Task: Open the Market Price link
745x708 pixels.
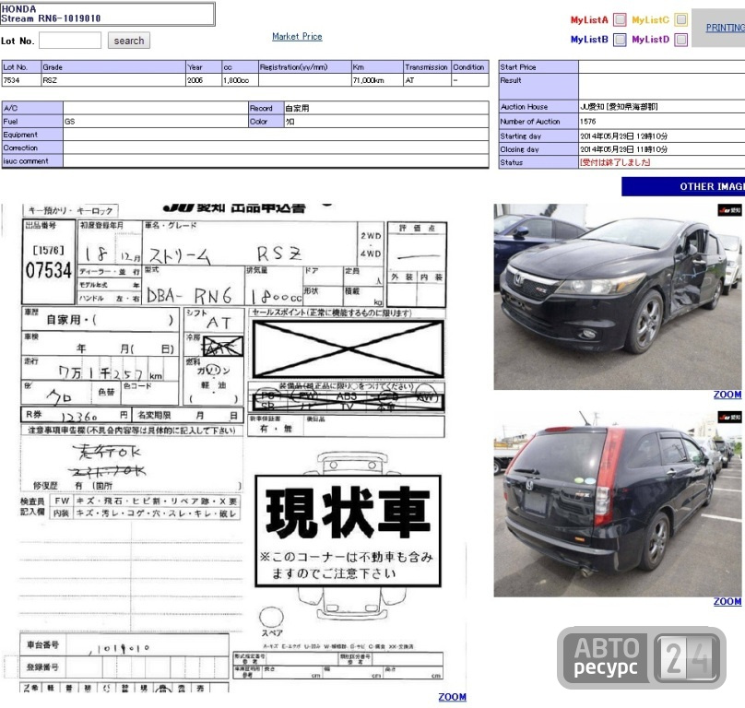Action: [x=297, y=37]
